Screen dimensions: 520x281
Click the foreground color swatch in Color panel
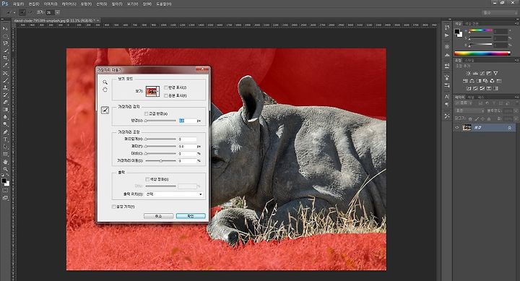[x=457, y=32]
